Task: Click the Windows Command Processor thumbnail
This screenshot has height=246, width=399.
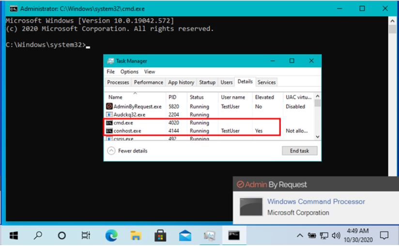Action: point(251,207)
